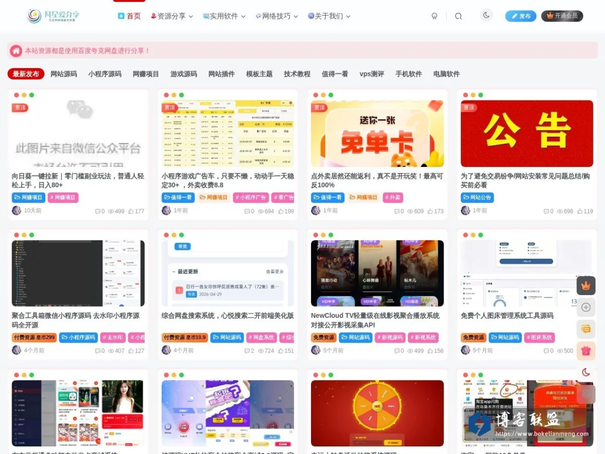Viewport: 605px width, 454px height.
Task: Click the lightbulb icon beside the search
Action: (435, 16)
